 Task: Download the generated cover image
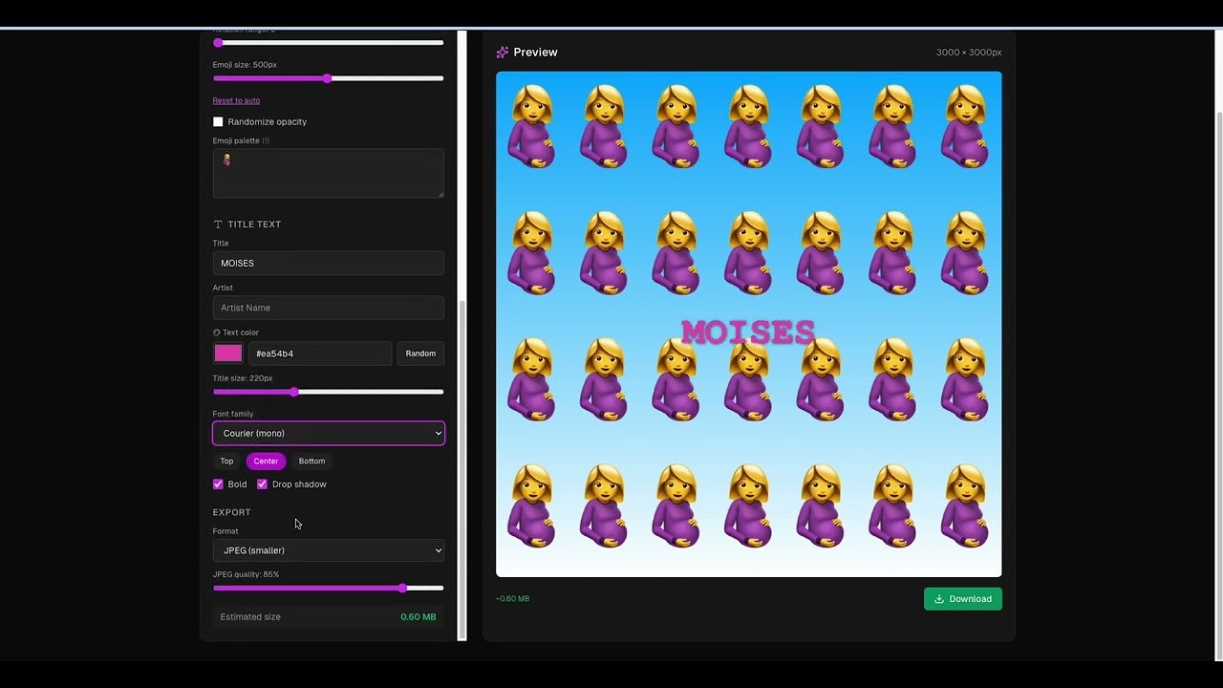point(963,599)
